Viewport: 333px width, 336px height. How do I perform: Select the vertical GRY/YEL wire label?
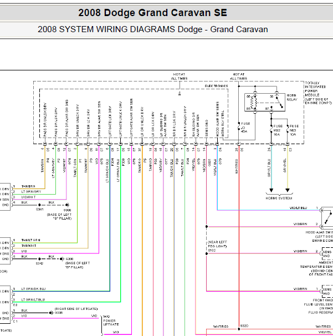(285, 165)
